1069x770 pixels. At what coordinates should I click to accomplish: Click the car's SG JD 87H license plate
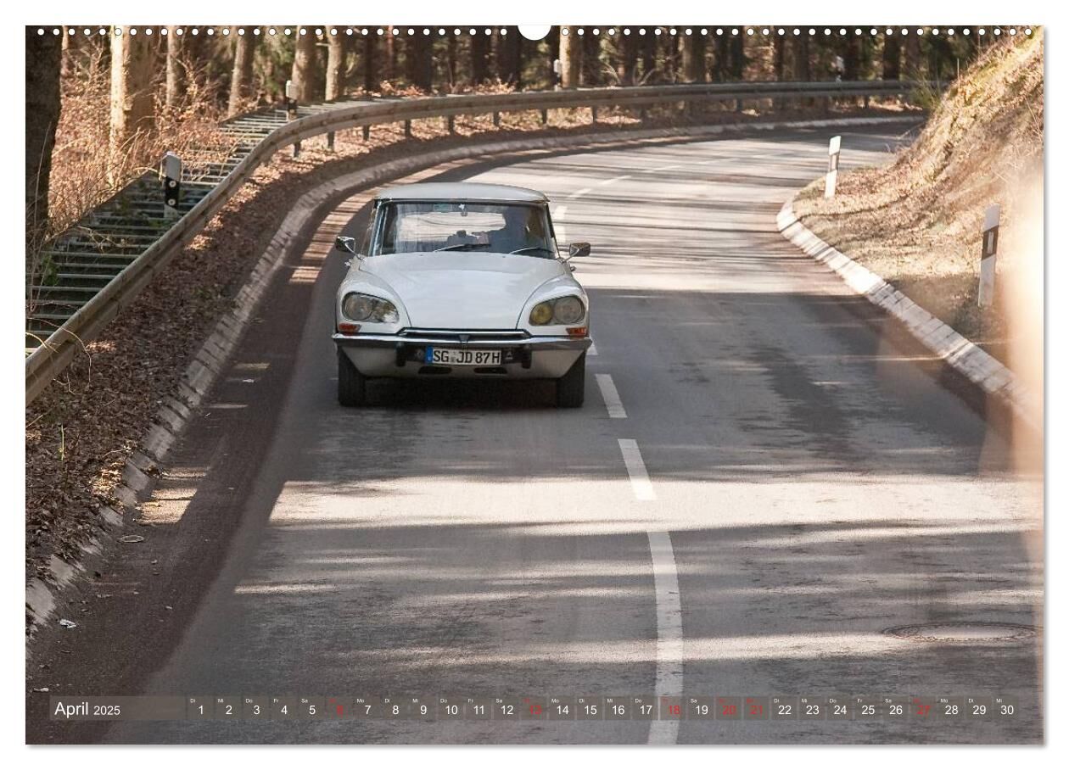click(x=463, y=356)
